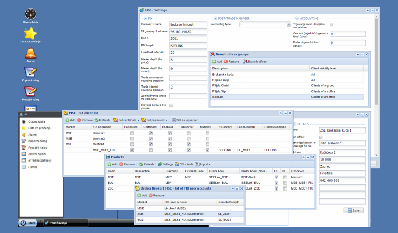This screenshot has width=398, height=233.
Task: Open Lista za praćenje in start menu
Action: coord(39,128)
